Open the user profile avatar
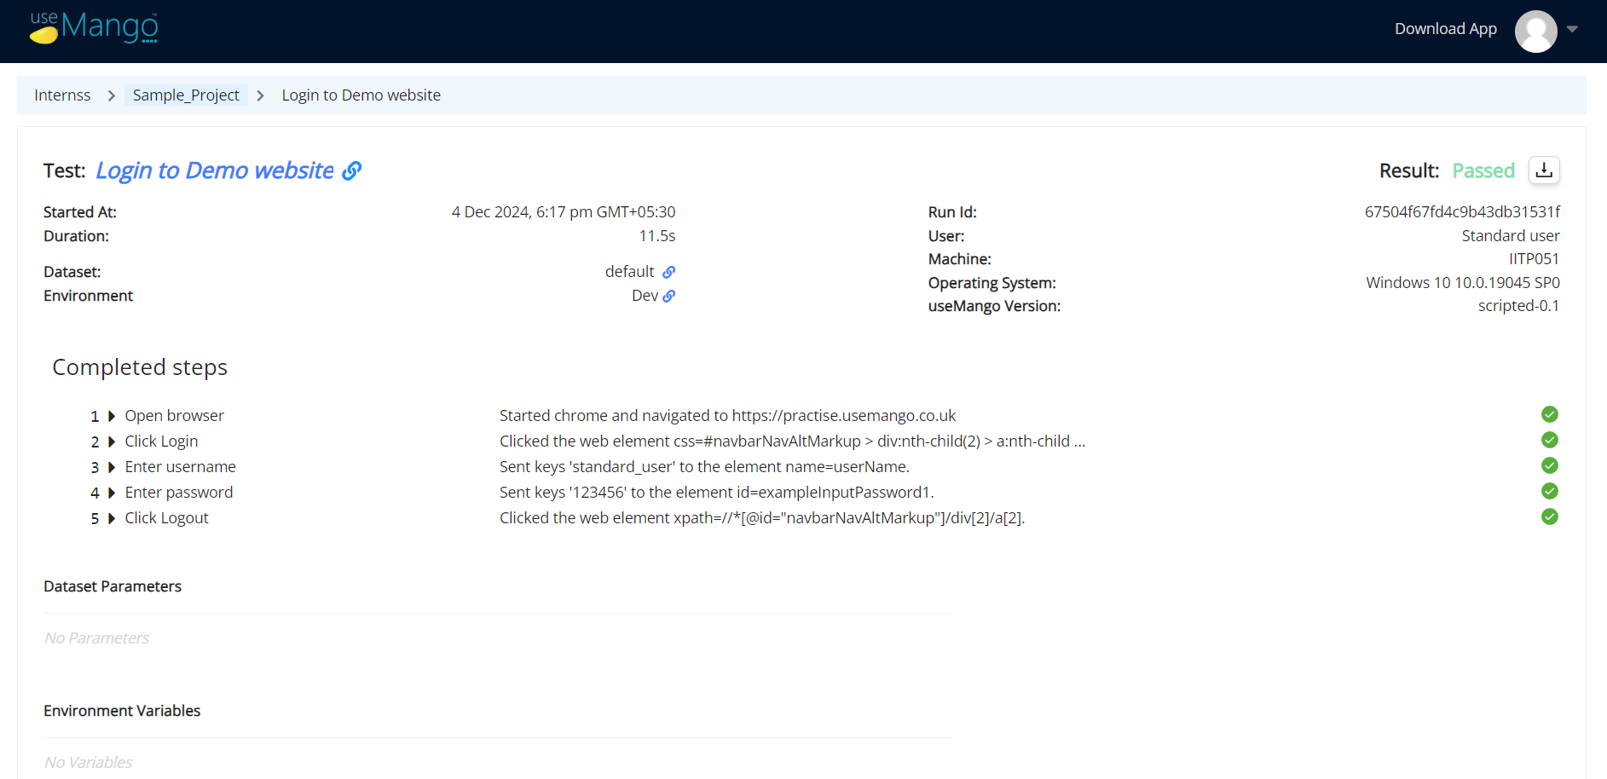The height and width of the screenshot is (779, 1607). (x=1535, y=31)
